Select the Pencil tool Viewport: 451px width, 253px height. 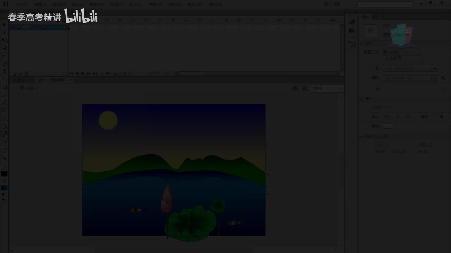coord(4,95)
